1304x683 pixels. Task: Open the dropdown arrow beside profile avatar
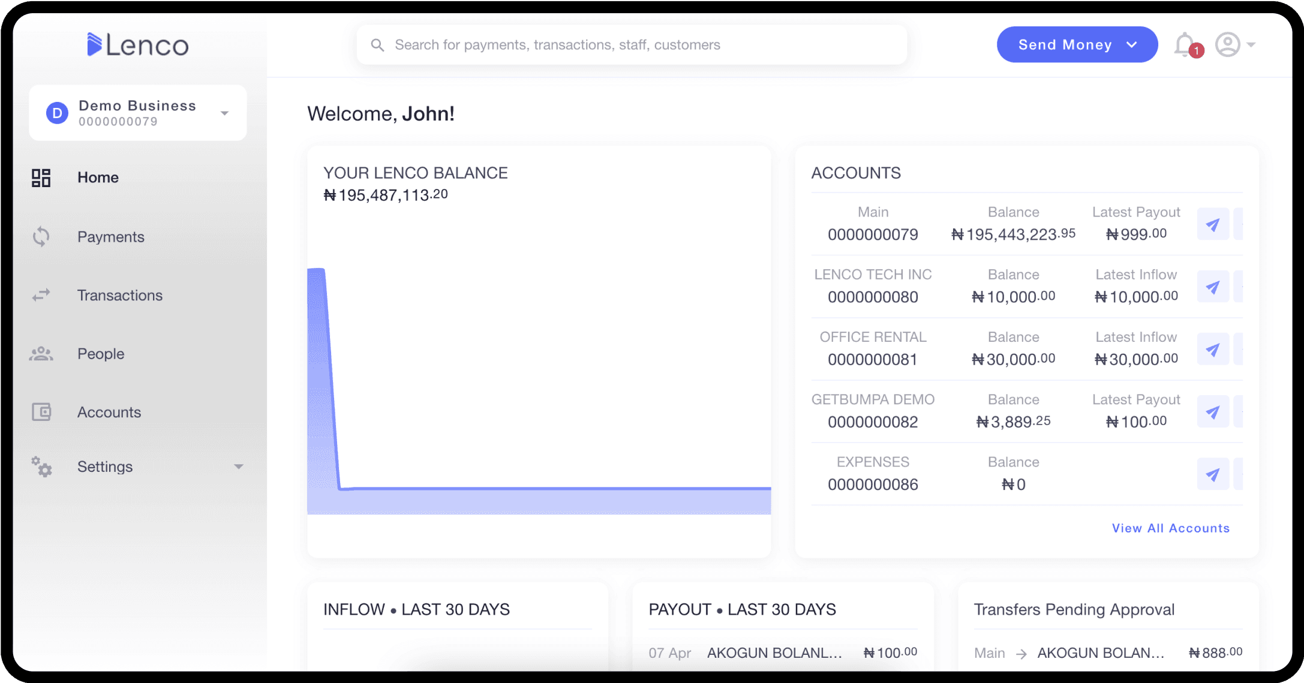[x=1251, y=45]
